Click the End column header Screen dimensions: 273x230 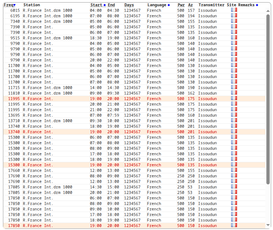coord(111,5)
